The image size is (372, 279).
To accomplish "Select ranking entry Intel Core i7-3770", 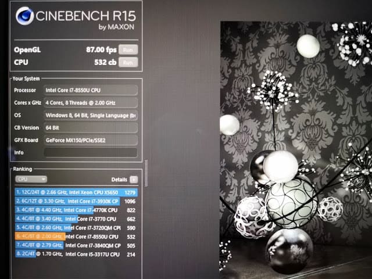I will (x=76, y=219).
